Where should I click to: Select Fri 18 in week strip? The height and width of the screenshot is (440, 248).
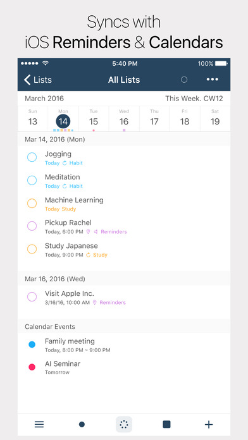185,118
